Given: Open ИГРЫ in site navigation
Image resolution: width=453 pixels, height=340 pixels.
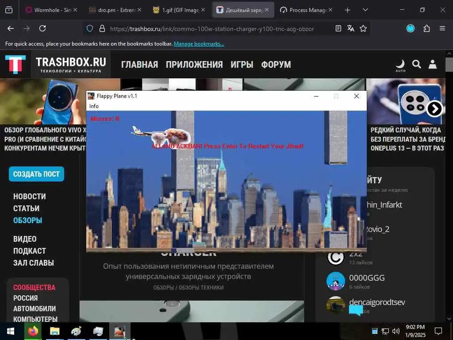Looking at the screenshot, I should point(242,65).
